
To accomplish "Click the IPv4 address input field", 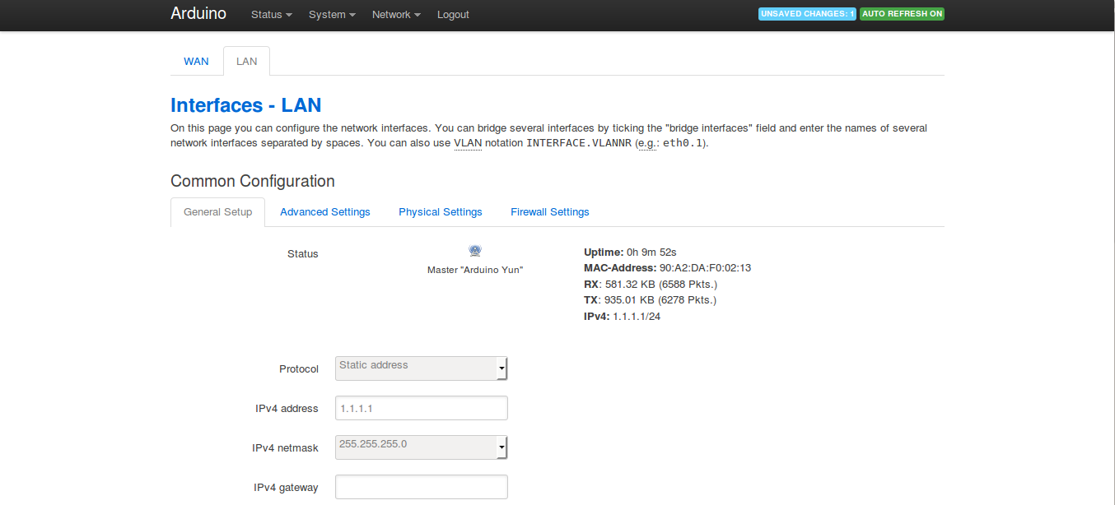I will tap(422, 408).
